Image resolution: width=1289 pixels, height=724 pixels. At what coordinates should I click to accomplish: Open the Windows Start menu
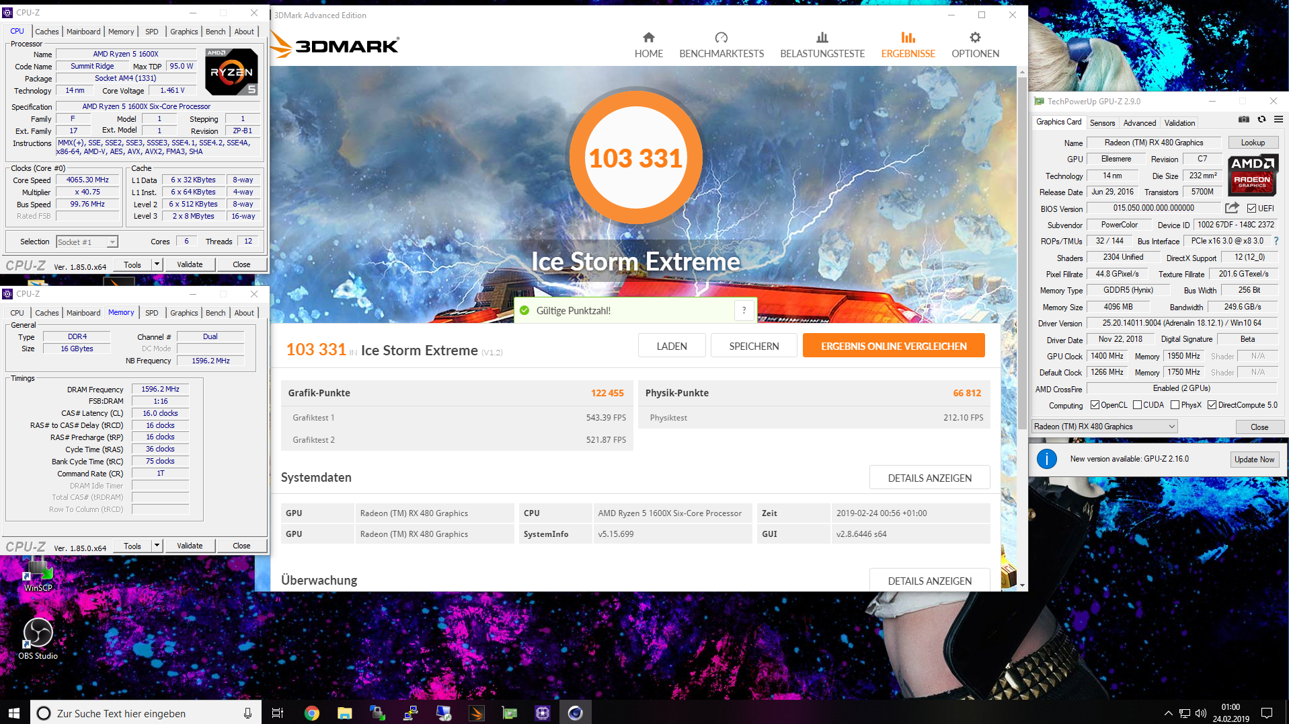coord(15,713)
